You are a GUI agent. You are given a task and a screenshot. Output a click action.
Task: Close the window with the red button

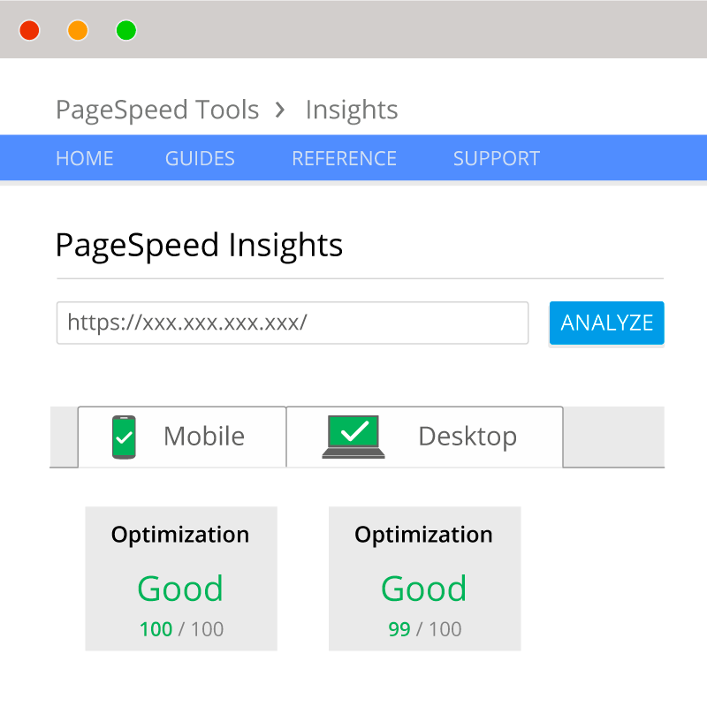29,30
